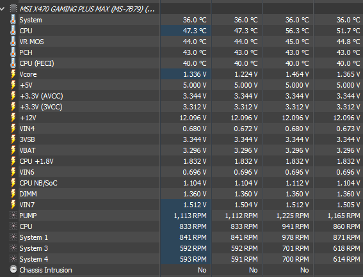Viewport: 363px width, 277px height.
Task: Click the 1.112 V CPU NB/SoC maximum value
Action: coord(297,183)
